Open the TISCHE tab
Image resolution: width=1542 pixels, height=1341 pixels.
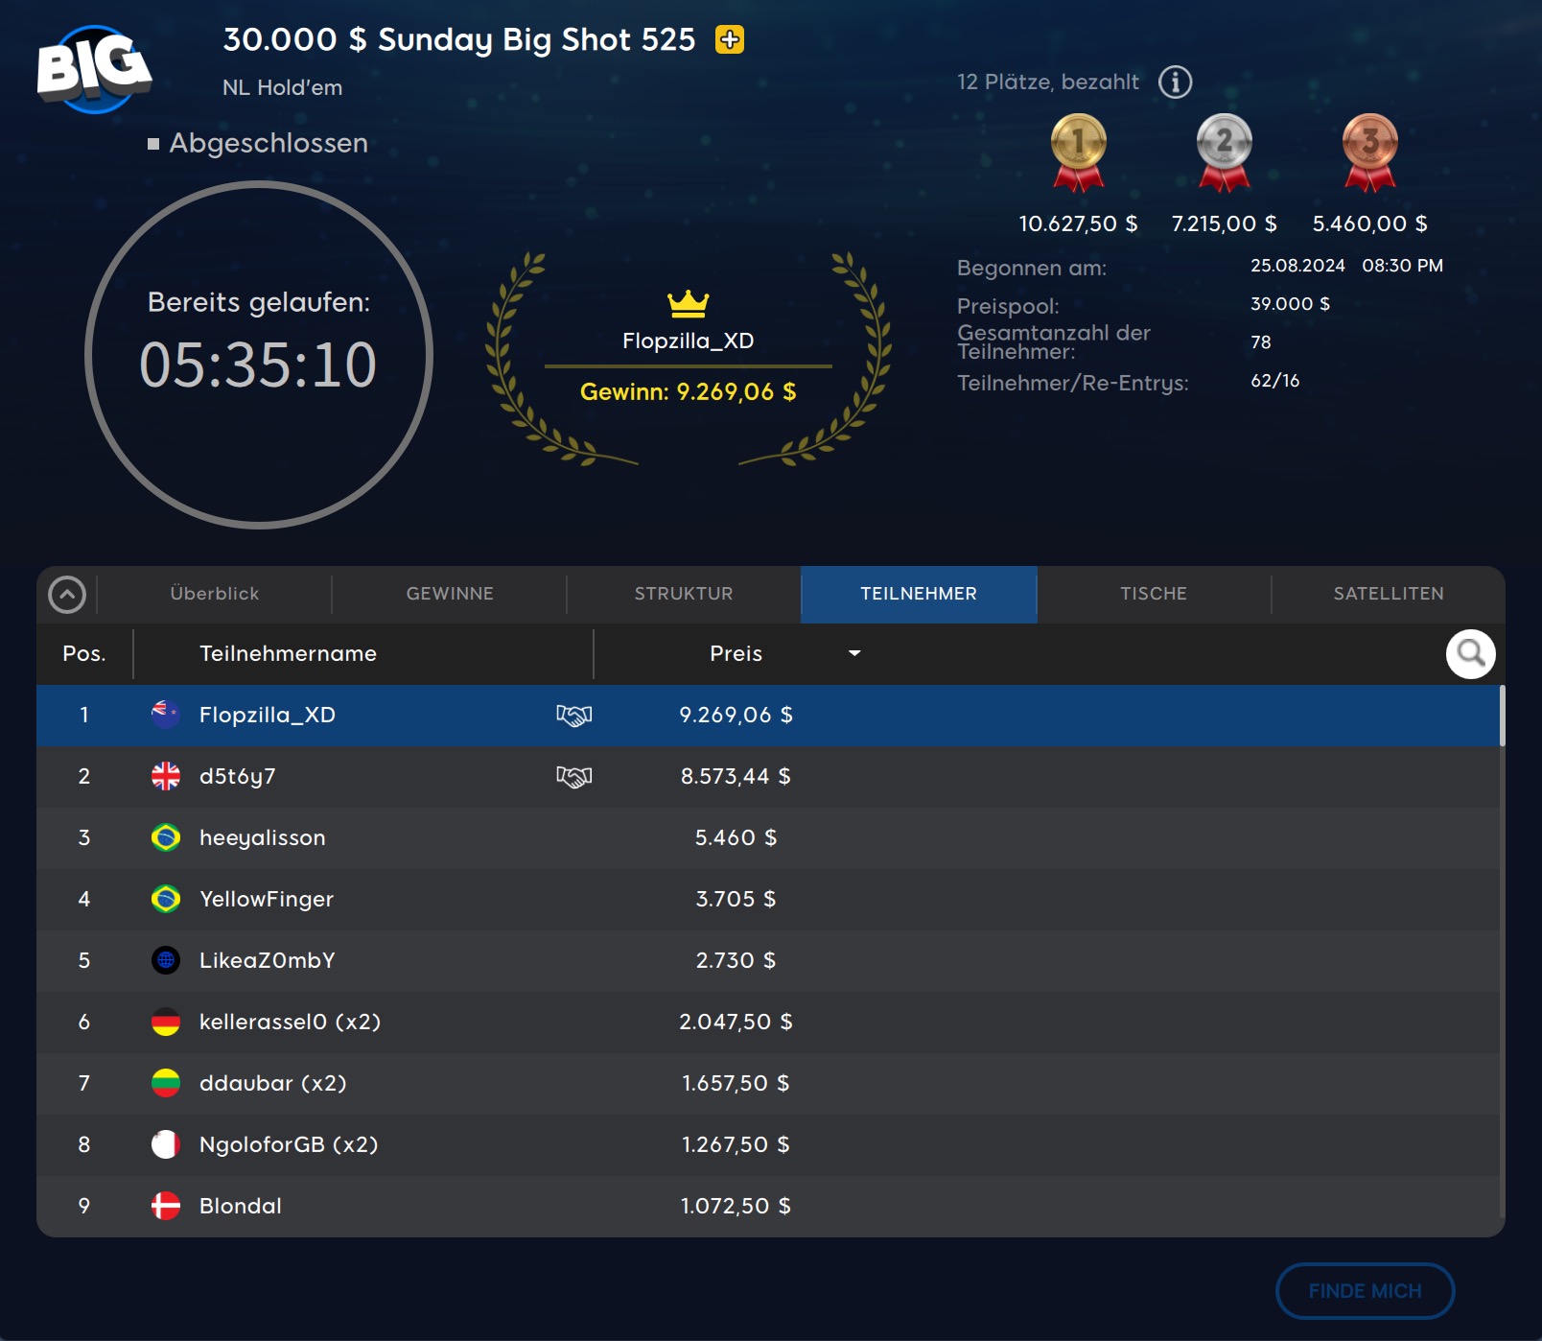pyautogui.click(x=1154, y=595)
